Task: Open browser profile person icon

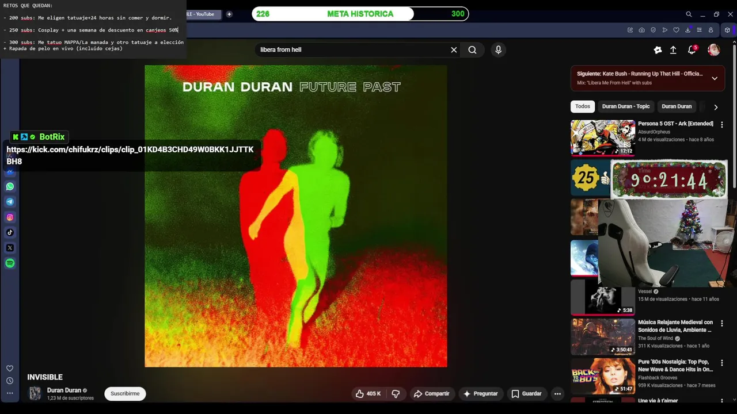Action: pos(711,30)
